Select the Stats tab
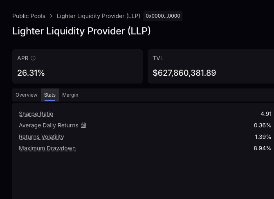This screenshot has width=274, height=199. click(x=50, y=95)
